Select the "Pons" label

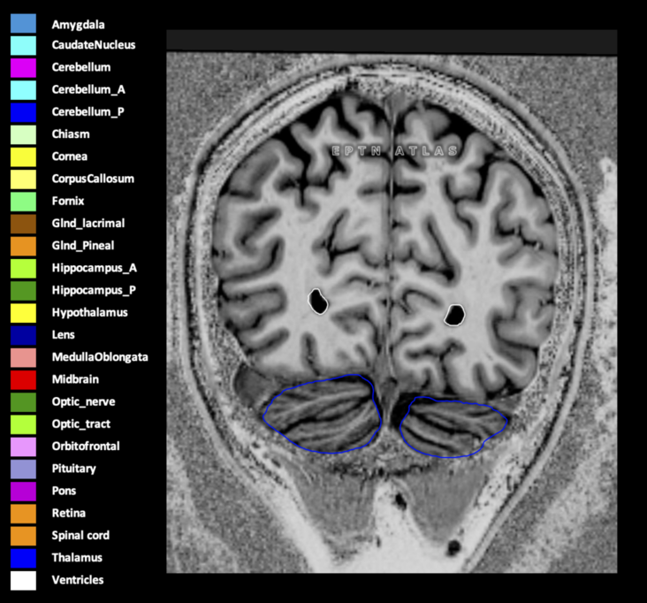coord(64,491)
